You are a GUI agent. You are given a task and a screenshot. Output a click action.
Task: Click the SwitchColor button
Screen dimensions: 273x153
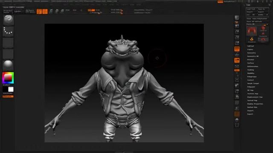pyautogui.click(x=8, y=93)
